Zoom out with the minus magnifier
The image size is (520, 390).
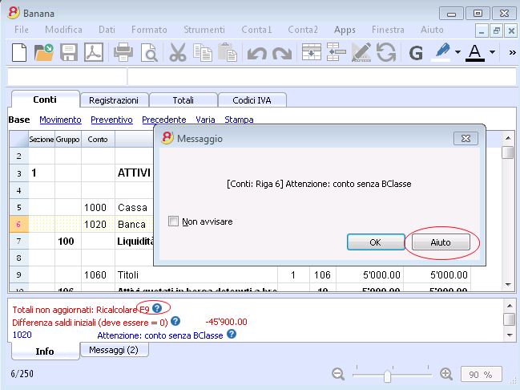pos(338,374)
